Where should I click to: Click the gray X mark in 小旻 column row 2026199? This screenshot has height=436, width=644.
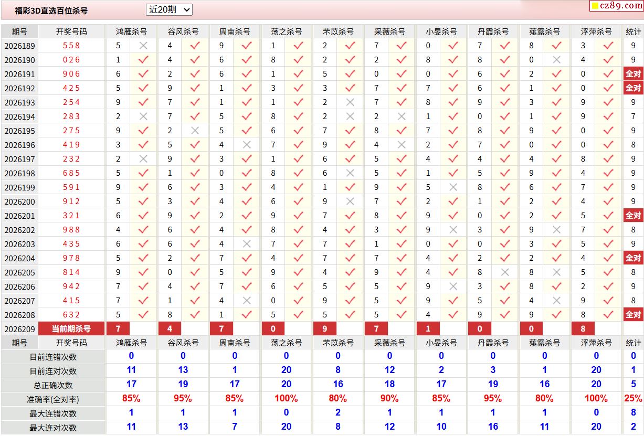(x=453, y=187)
